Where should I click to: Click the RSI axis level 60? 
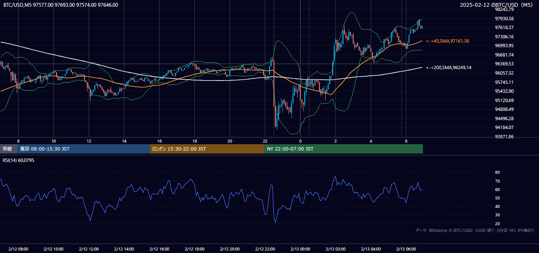pos(497,189)
